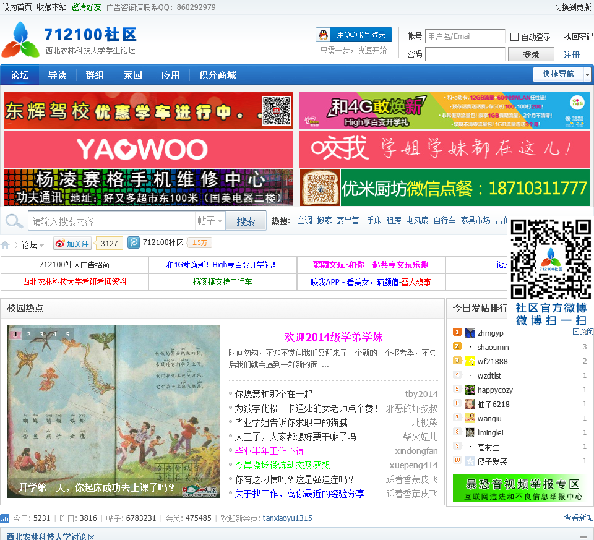This screenshot has height=540, width=594.
Task: Open post 毕业半年工作心得
Action: pyautogui.click(x=269, y=451)
